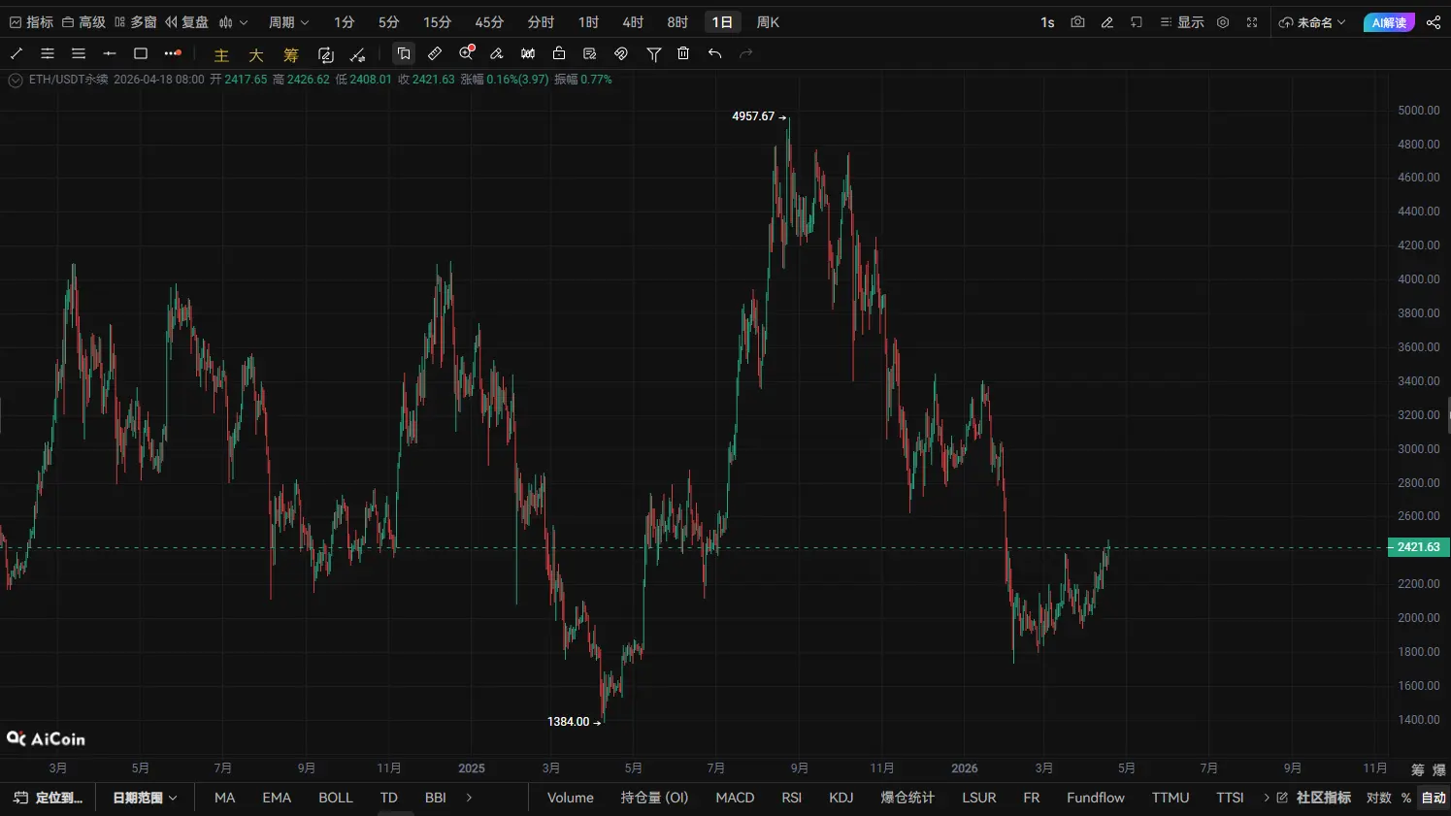Click the add-note square icon
The image size is (1451, 816).
(x=1137, y=22)
